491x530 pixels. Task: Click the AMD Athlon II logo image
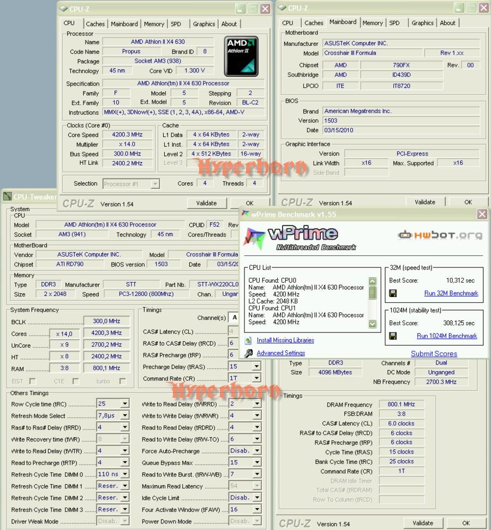pyautogui.click(x=241, y=56)
